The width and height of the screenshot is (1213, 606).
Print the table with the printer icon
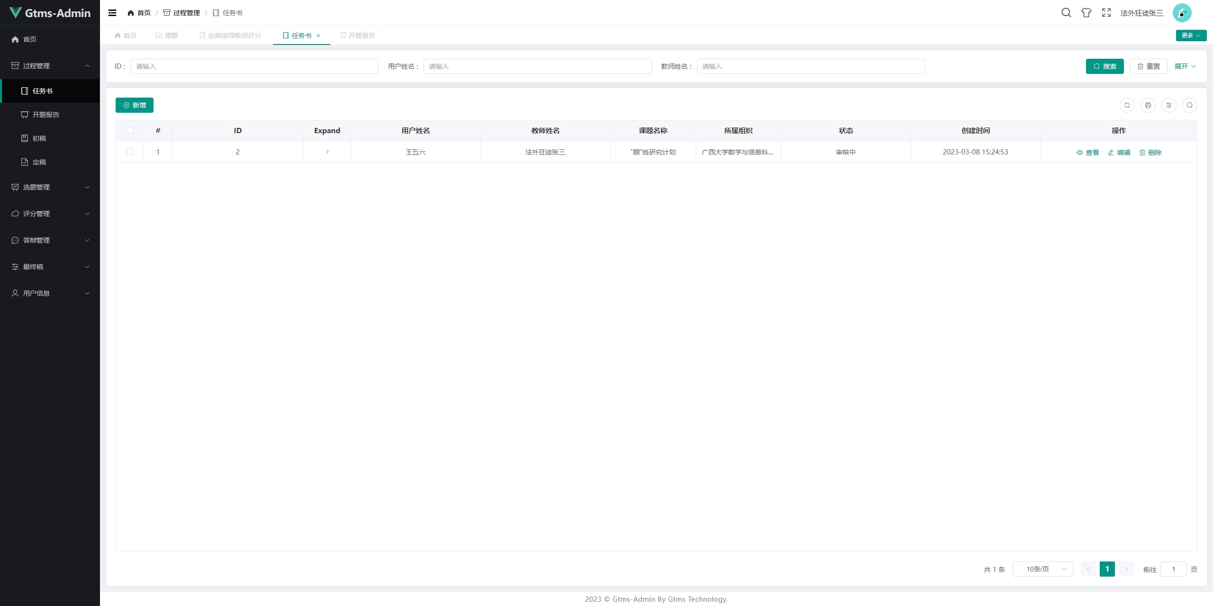[x=1148, y=105]
